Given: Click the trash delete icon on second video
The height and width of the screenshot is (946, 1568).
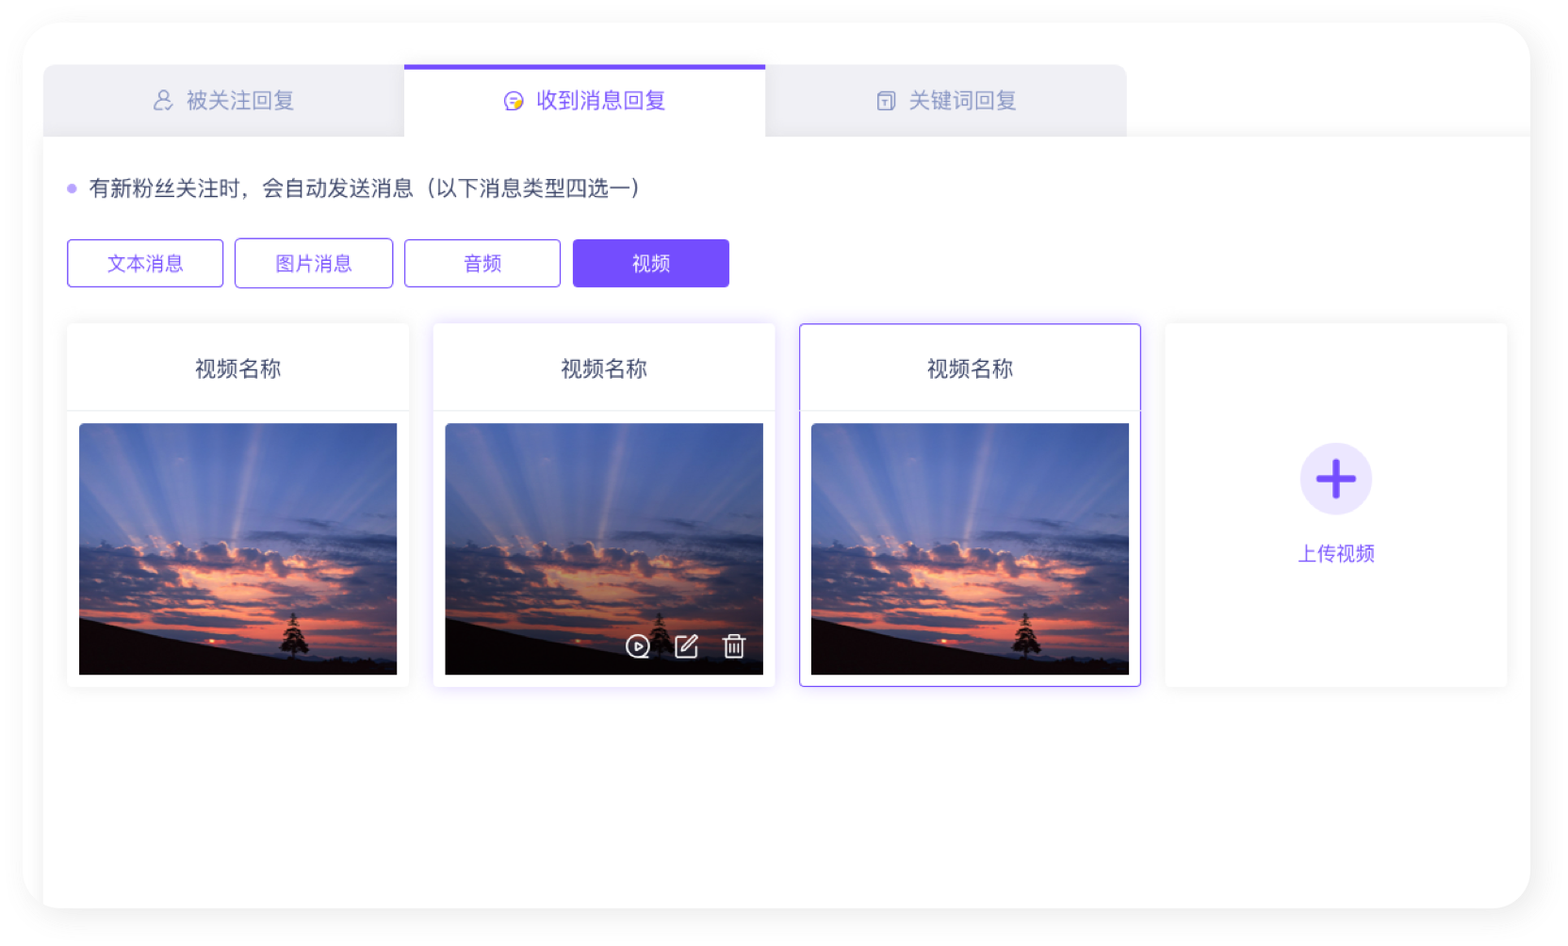Looking at the screenshot, I should click(x=734, y=646).
